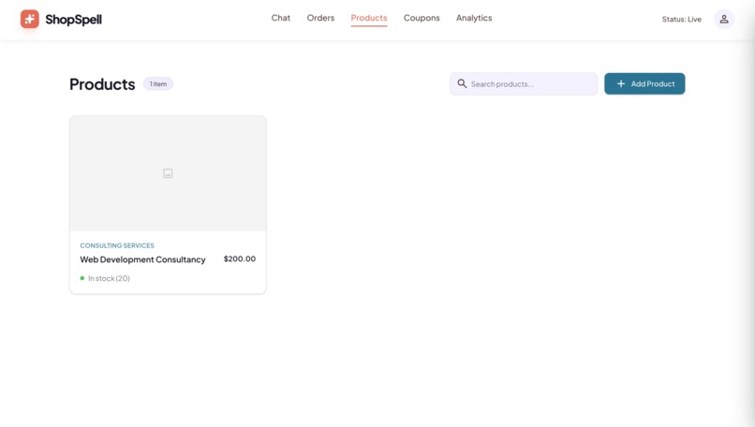Click the ShopSpell brand name
Viewport: 755px width, 427px height.
(74, 20)
